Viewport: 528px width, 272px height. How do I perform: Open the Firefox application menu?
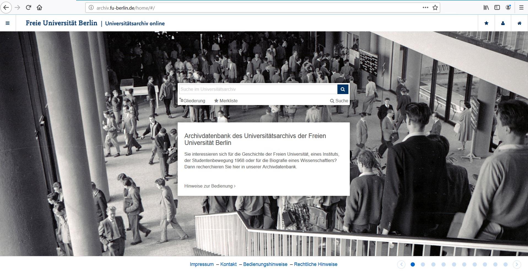tap(521, 7)
